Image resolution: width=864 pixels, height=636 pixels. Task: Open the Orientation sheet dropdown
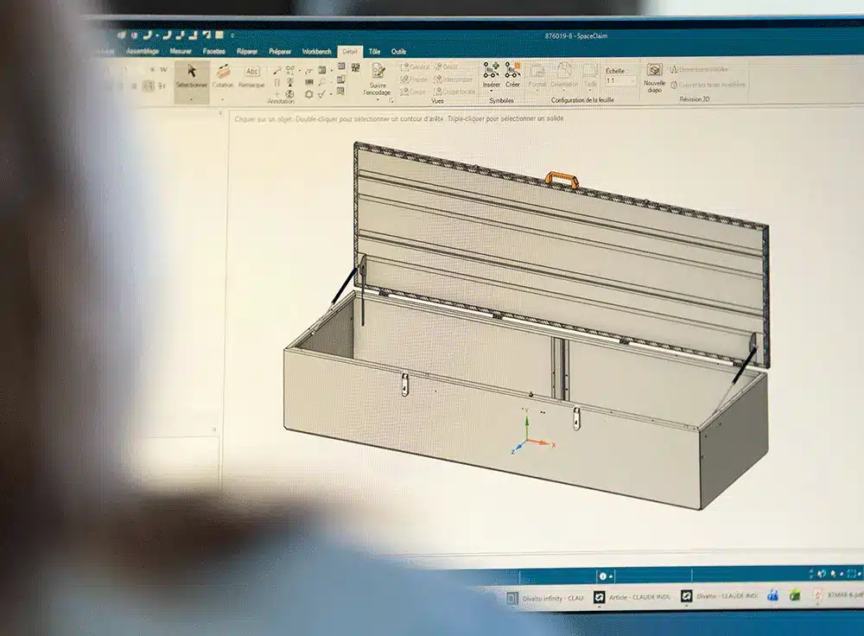(564, 77)
